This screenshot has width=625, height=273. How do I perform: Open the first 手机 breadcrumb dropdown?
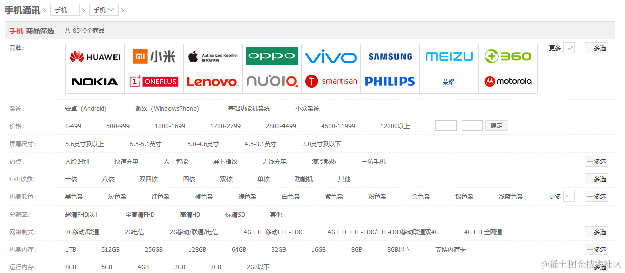pos(65,10)
